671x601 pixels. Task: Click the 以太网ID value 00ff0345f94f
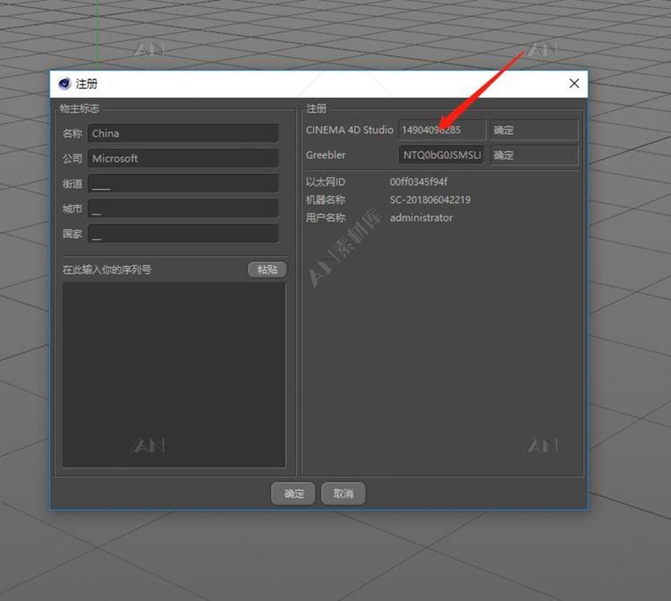419,181
